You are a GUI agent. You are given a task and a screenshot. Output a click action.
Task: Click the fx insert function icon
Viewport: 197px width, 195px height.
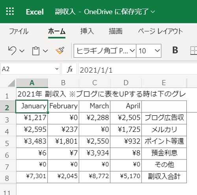[x=70, y=69]
